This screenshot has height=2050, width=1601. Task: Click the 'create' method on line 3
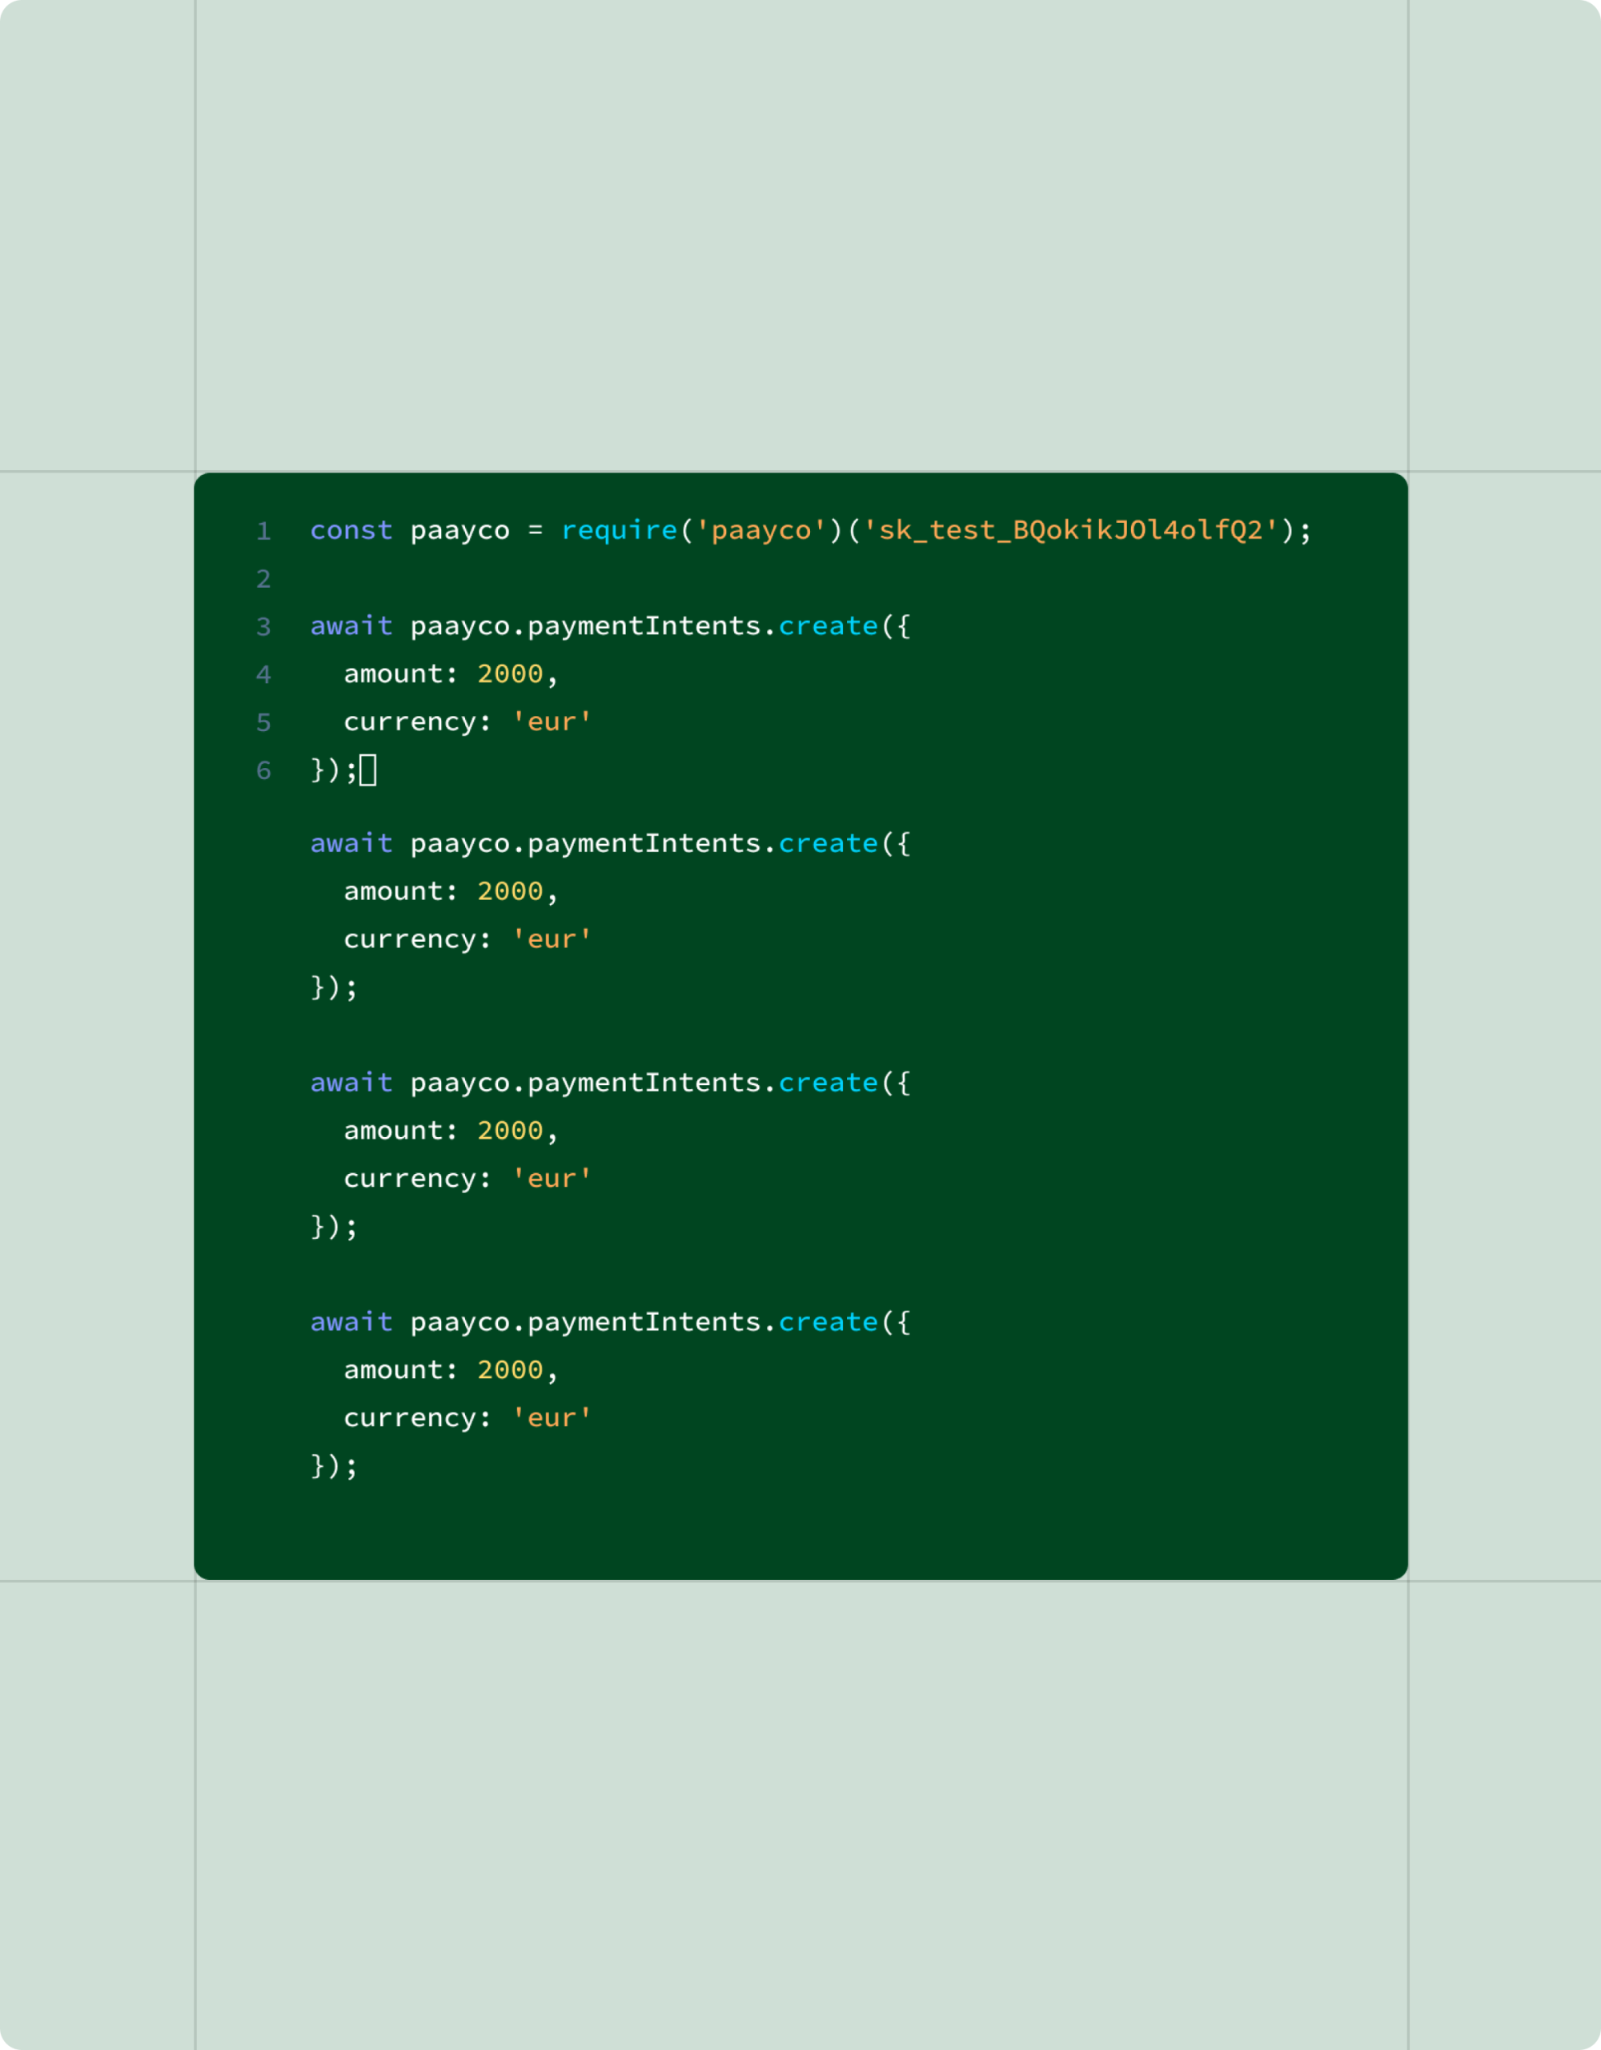pyautogui.click(x=828, y=626)
